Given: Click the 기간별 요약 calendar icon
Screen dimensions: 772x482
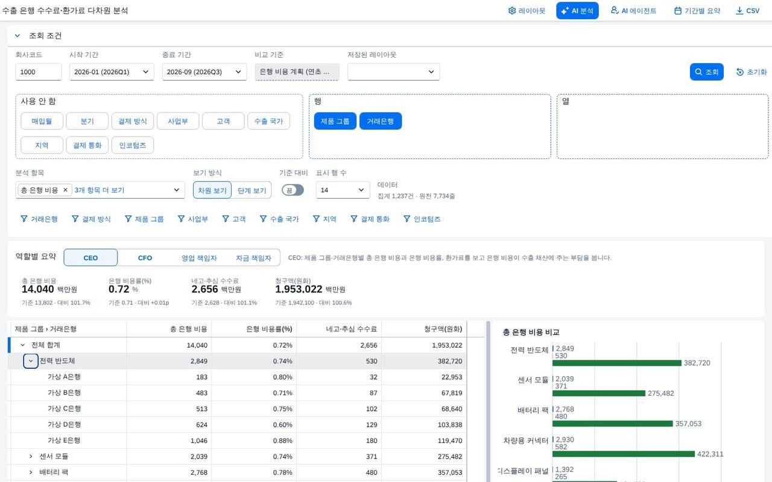Looking at the screenshot, I should (678, 11).
